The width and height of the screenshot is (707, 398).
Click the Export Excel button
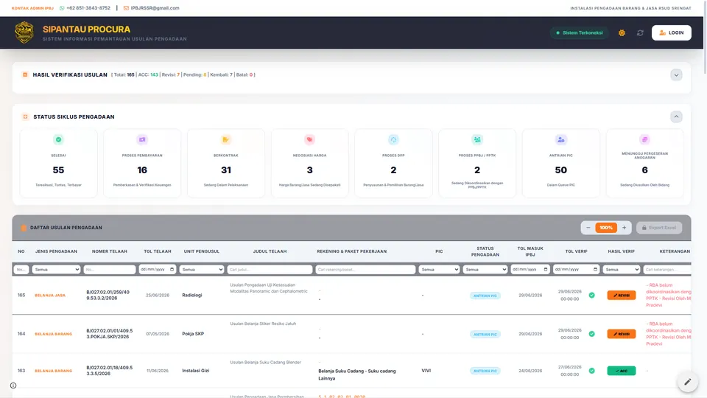pos(659,228)
